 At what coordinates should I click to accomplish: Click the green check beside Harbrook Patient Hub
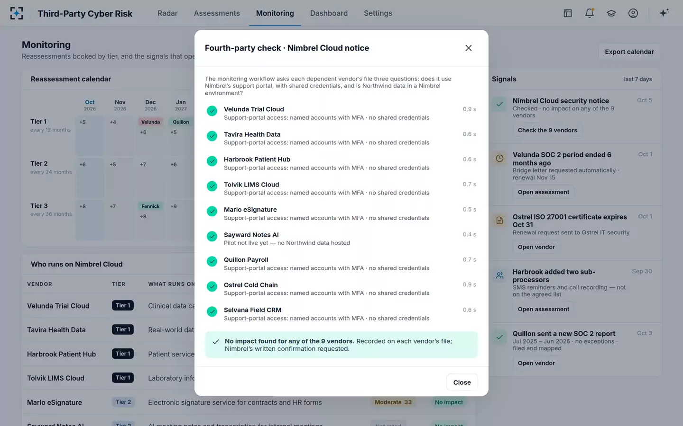(x=212, y=161)
